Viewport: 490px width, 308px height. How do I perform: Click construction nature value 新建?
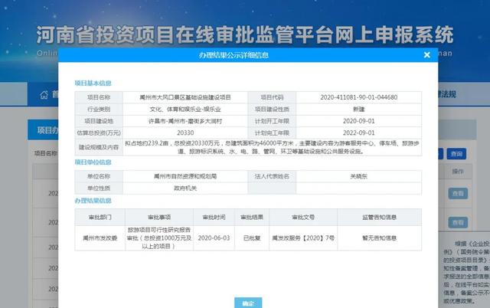coord(359,109)
